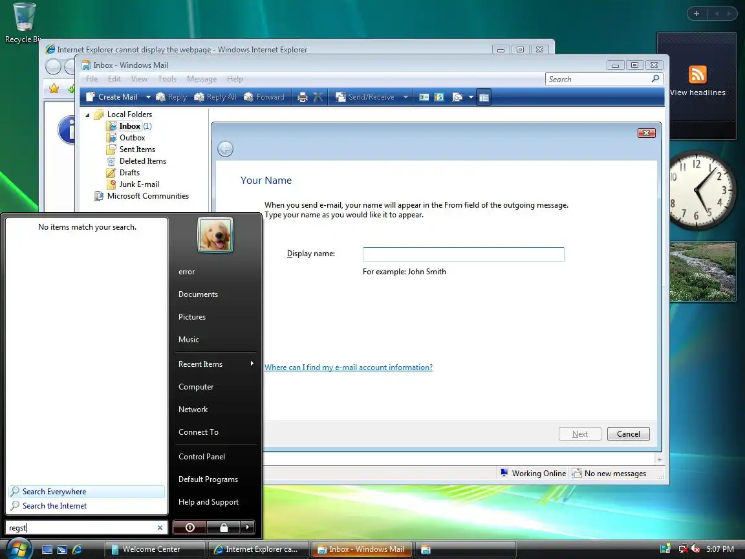Click the Next button in wizard
This screenshot has height=559, width=745.
pyautogui.click(x=579, y=434)
